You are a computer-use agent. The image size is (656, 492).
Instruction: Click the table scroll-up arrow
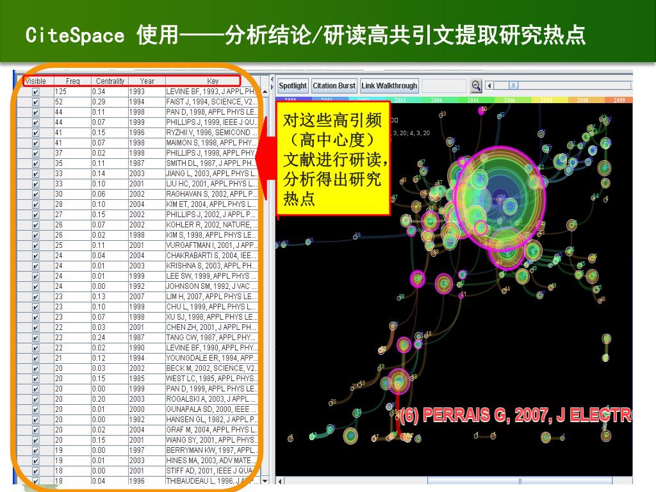coord(265,91)
